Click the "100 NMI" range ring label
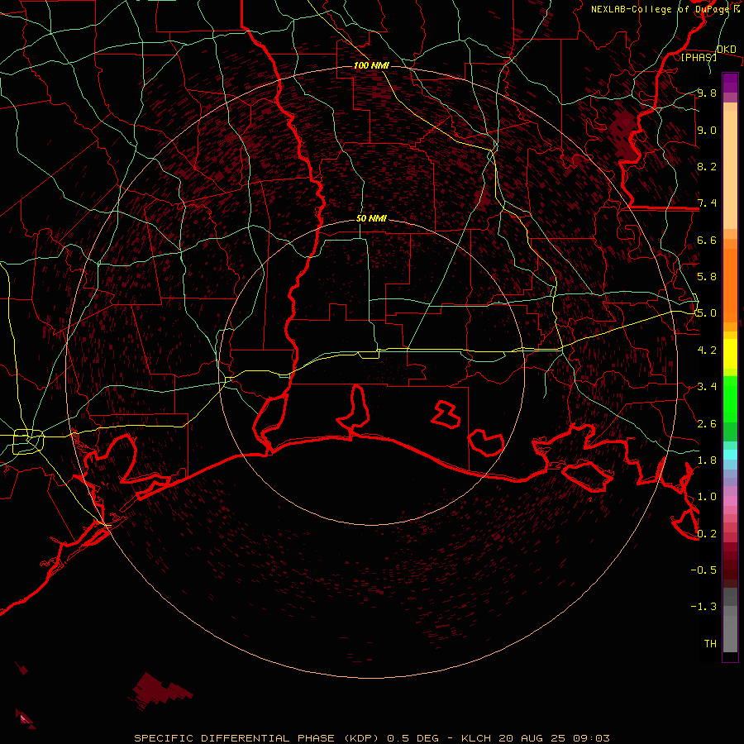 tap(371, 65)
